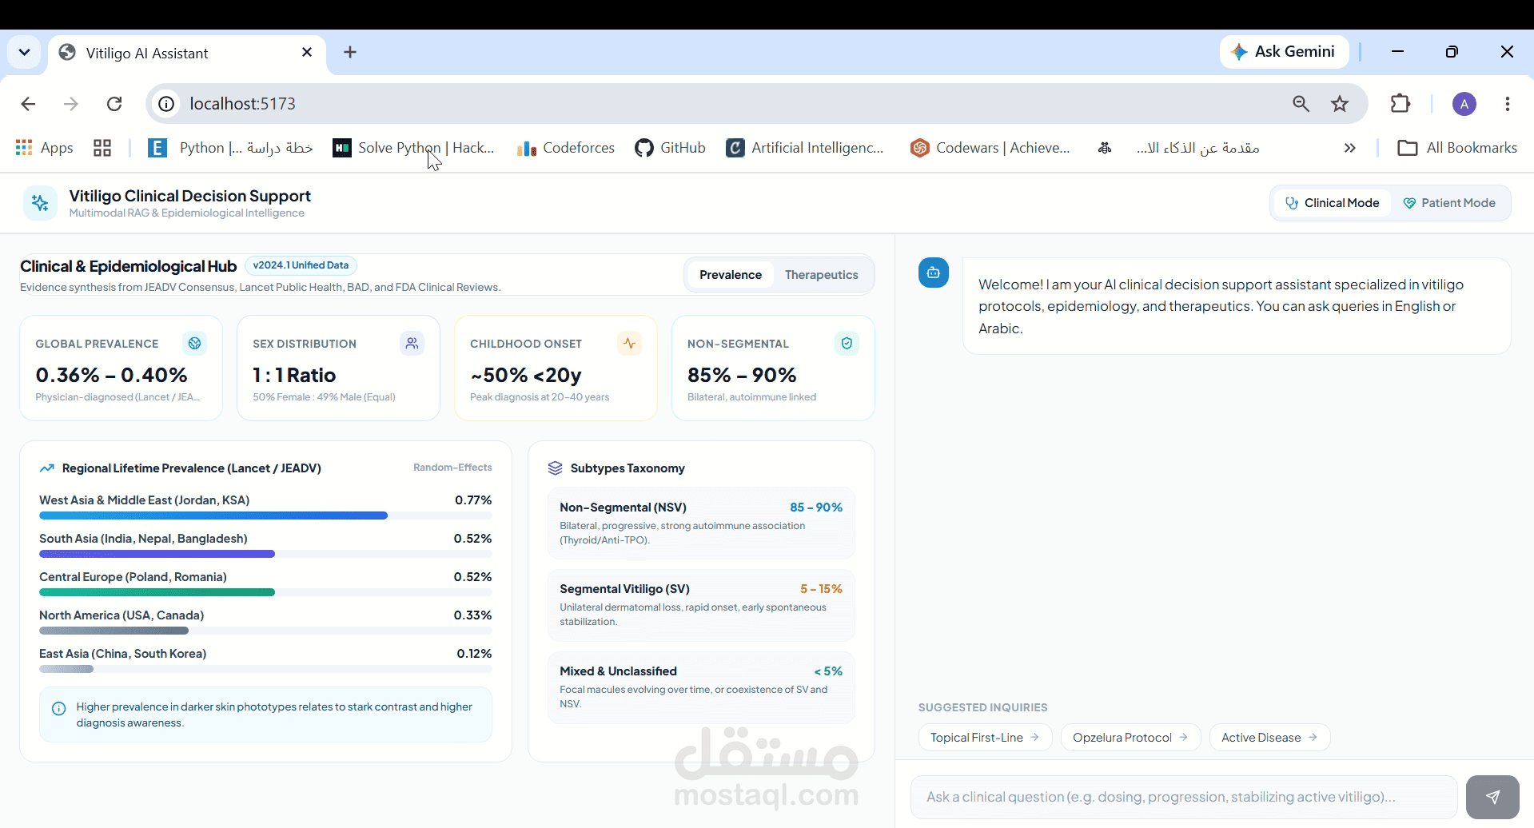Click the Global Prevalence globe icon

(x=194, y=344)
